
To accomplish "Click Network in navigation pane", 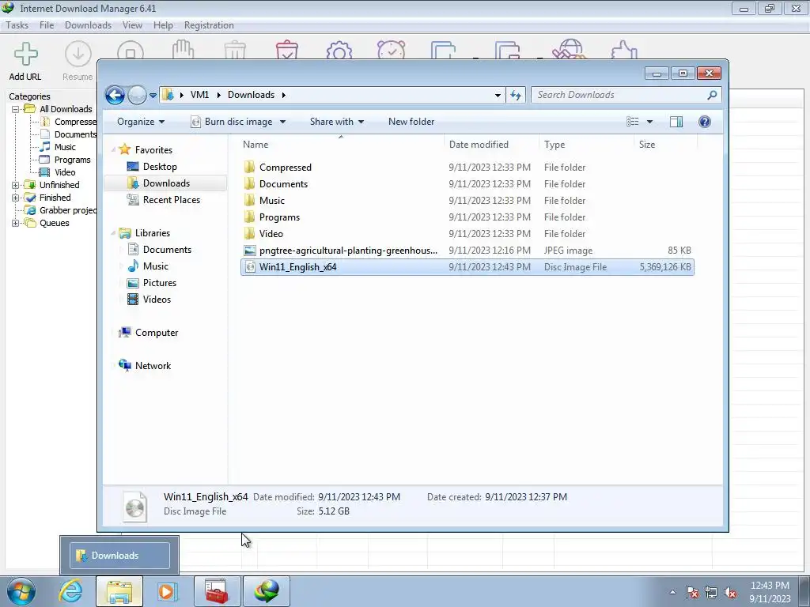I will point(145,365).
